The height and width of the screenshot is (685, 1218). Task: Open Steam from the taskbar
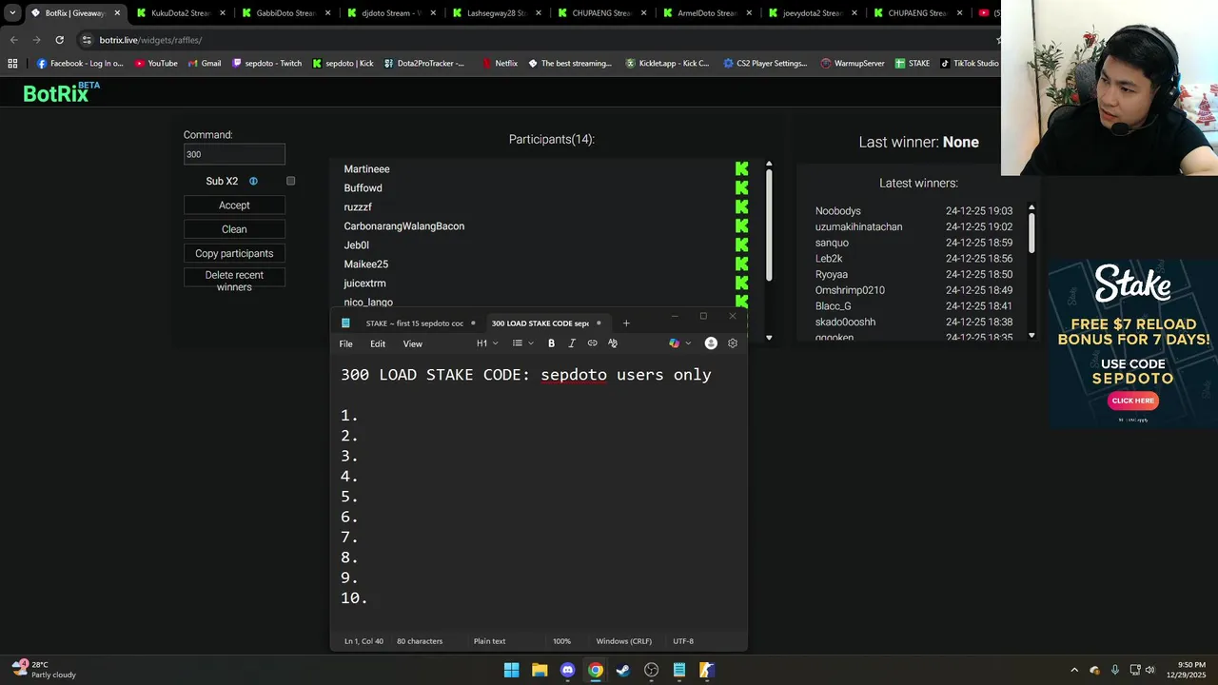[x=623, y=670]
